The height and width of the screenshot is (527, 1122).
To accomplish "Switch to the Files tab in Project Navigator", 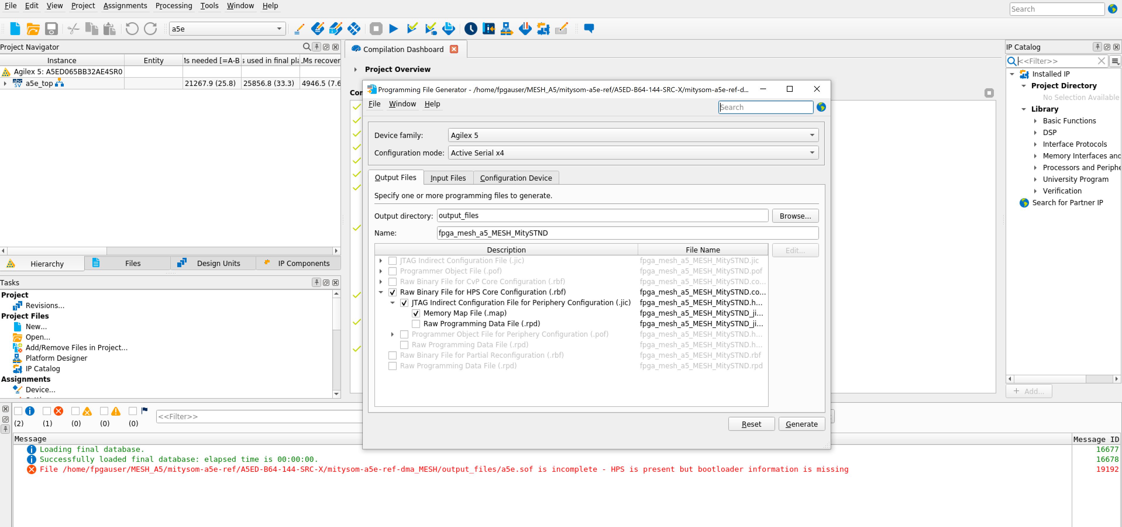I will coord(127,263).
